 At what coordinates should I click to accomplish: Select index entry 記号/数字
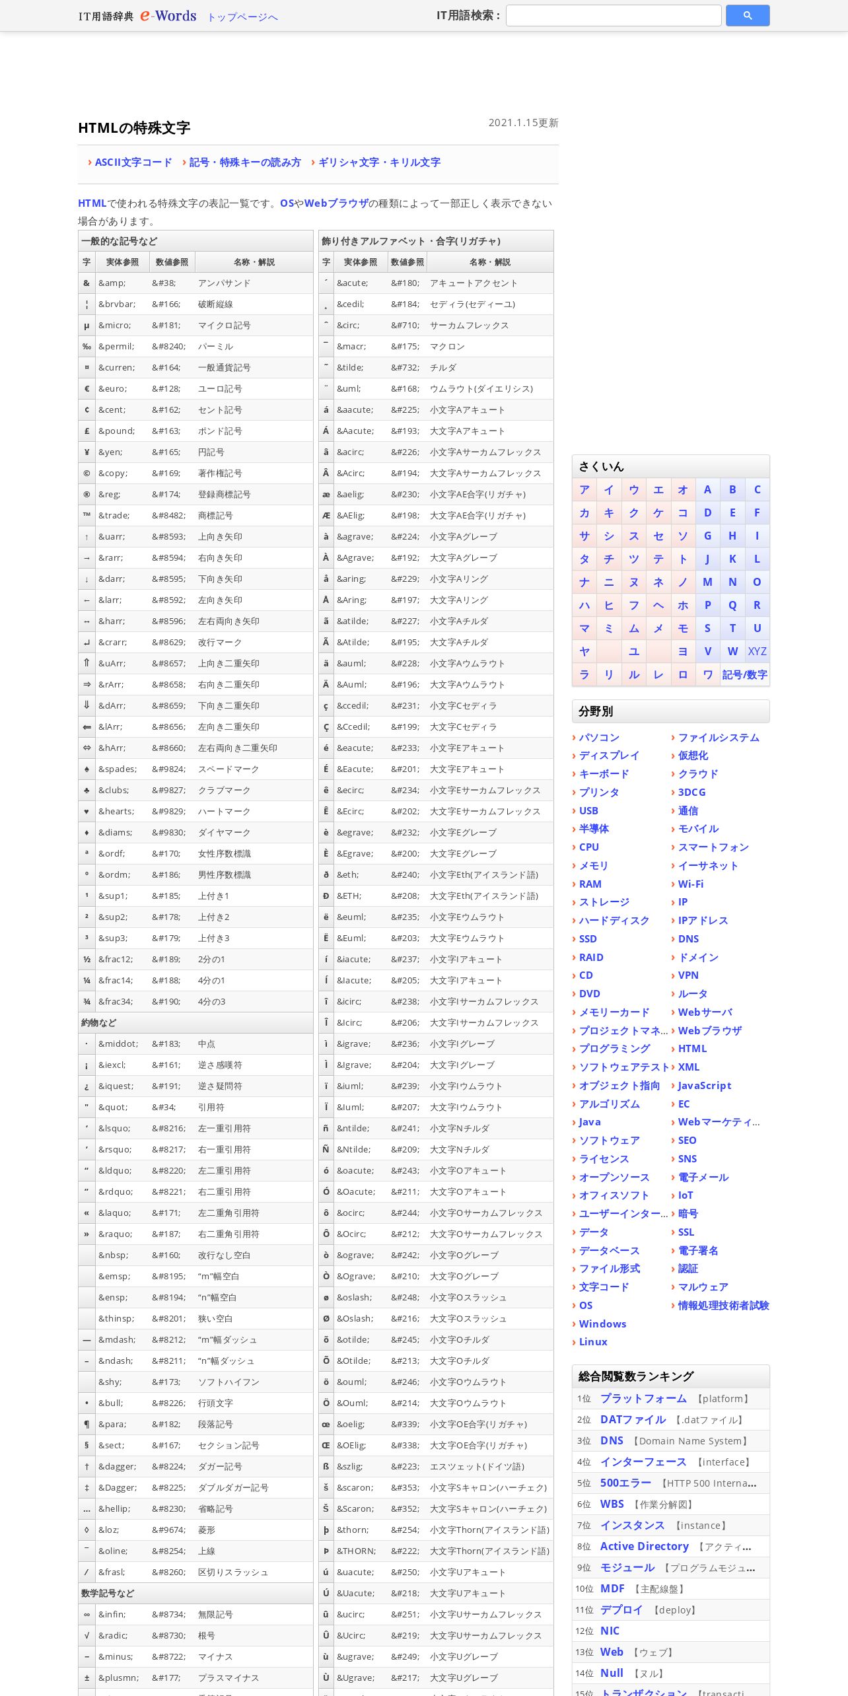pos(744,674)
